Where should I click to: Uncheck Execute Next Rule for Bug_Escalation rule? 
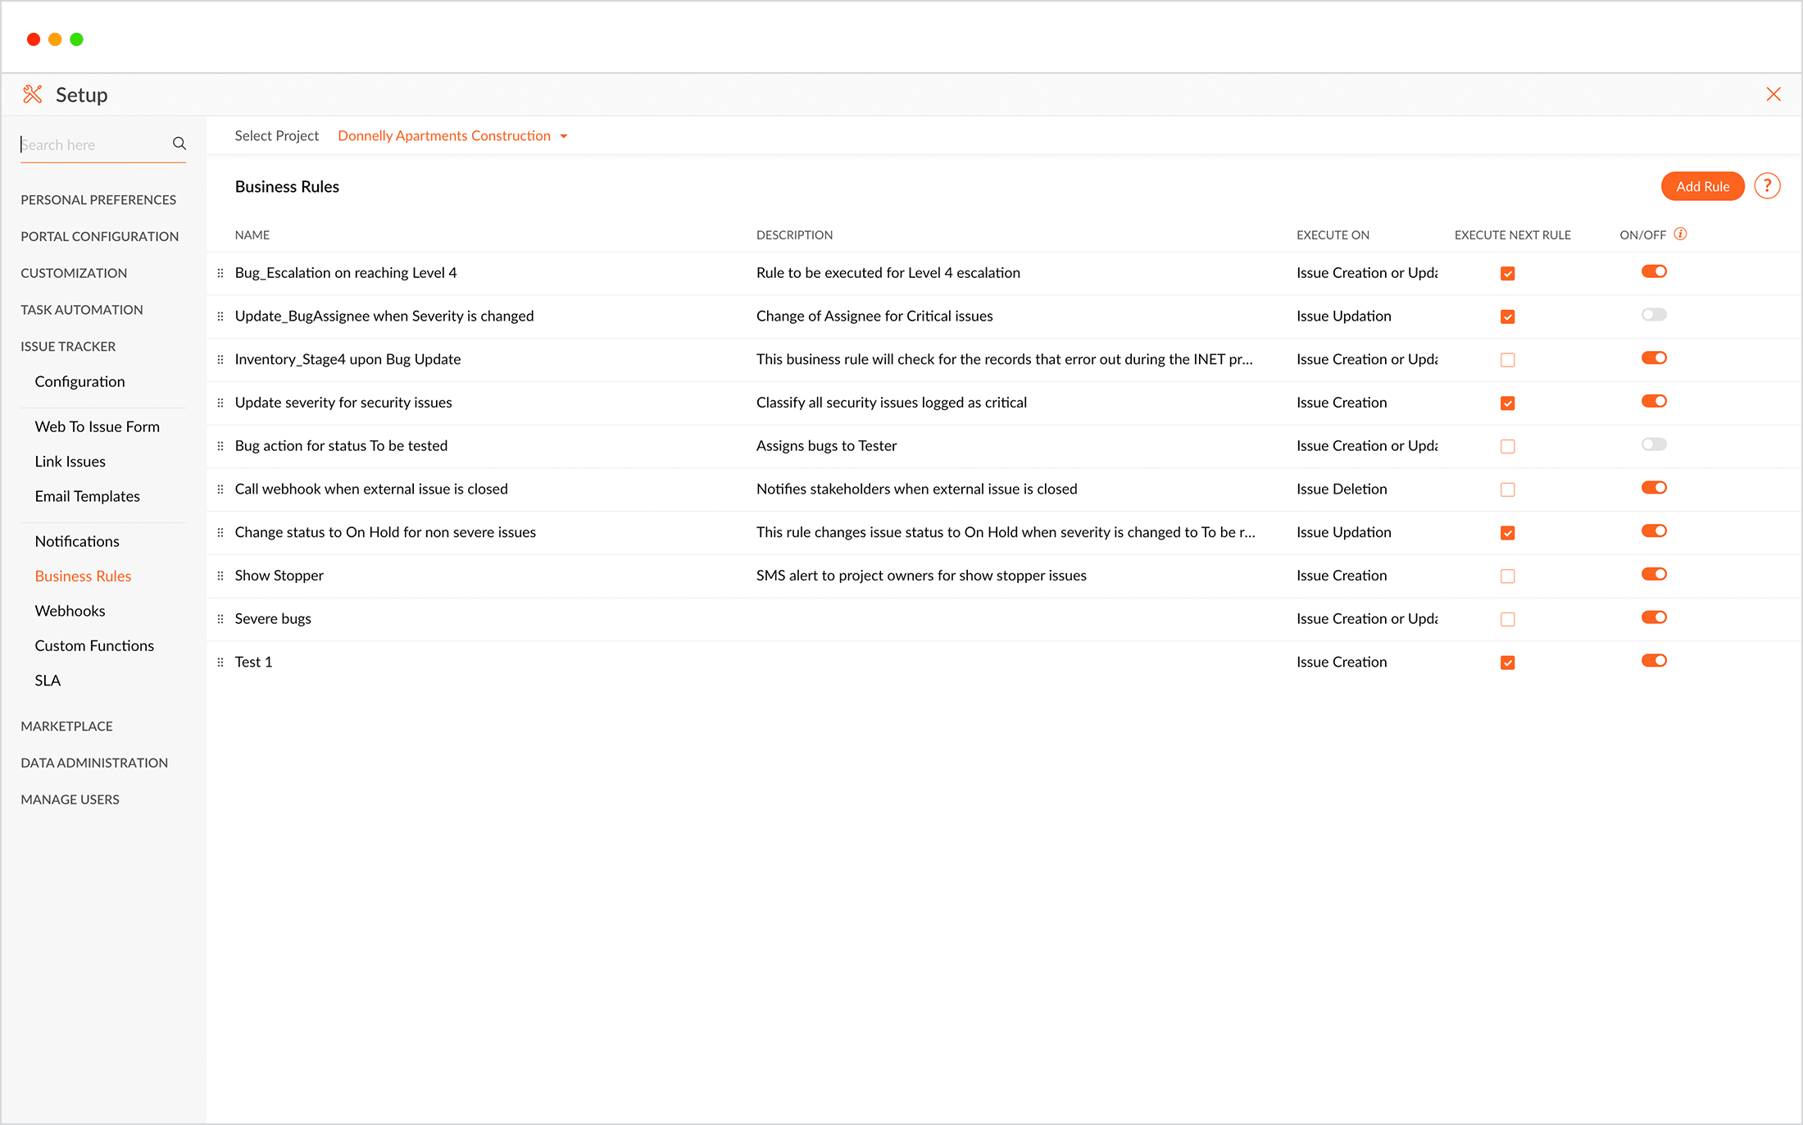click(1507, 273)
